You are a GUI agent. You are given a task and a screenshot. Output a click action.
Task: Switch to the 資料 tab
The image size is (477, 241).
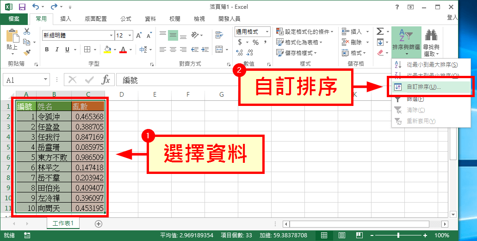tap(150, 19)
